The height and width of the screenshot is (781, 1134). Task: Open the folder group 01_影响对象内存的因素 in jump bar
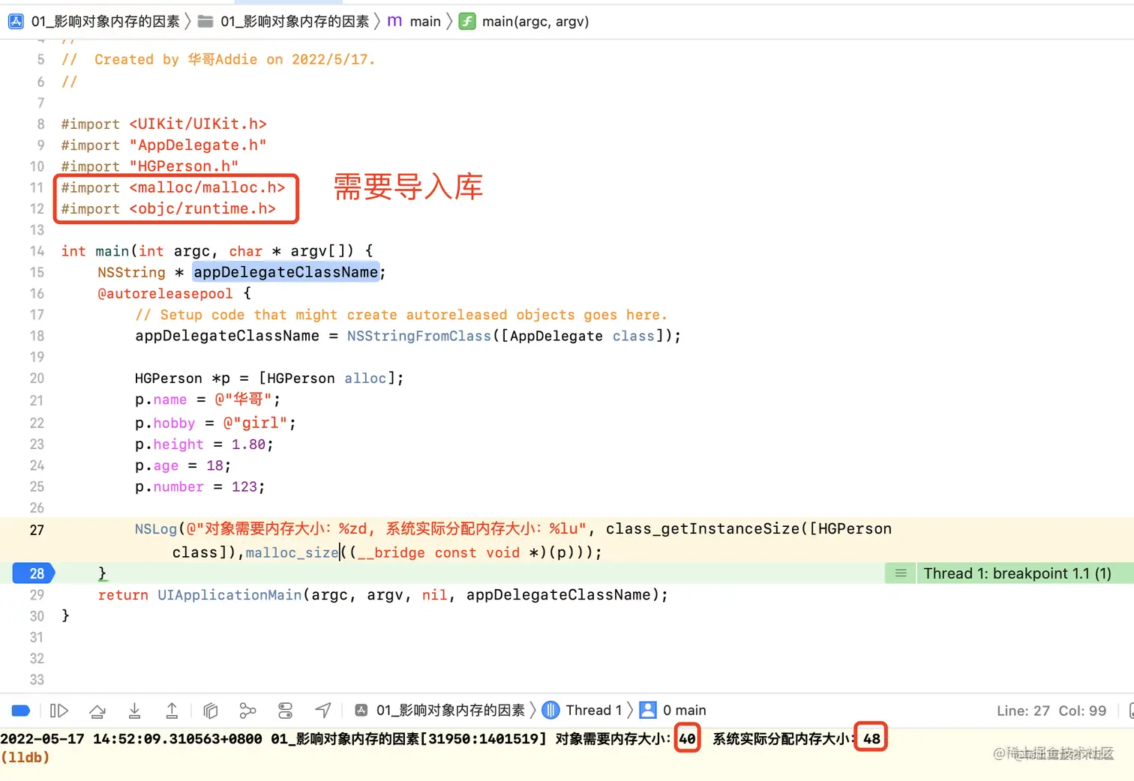click(283, 22)
